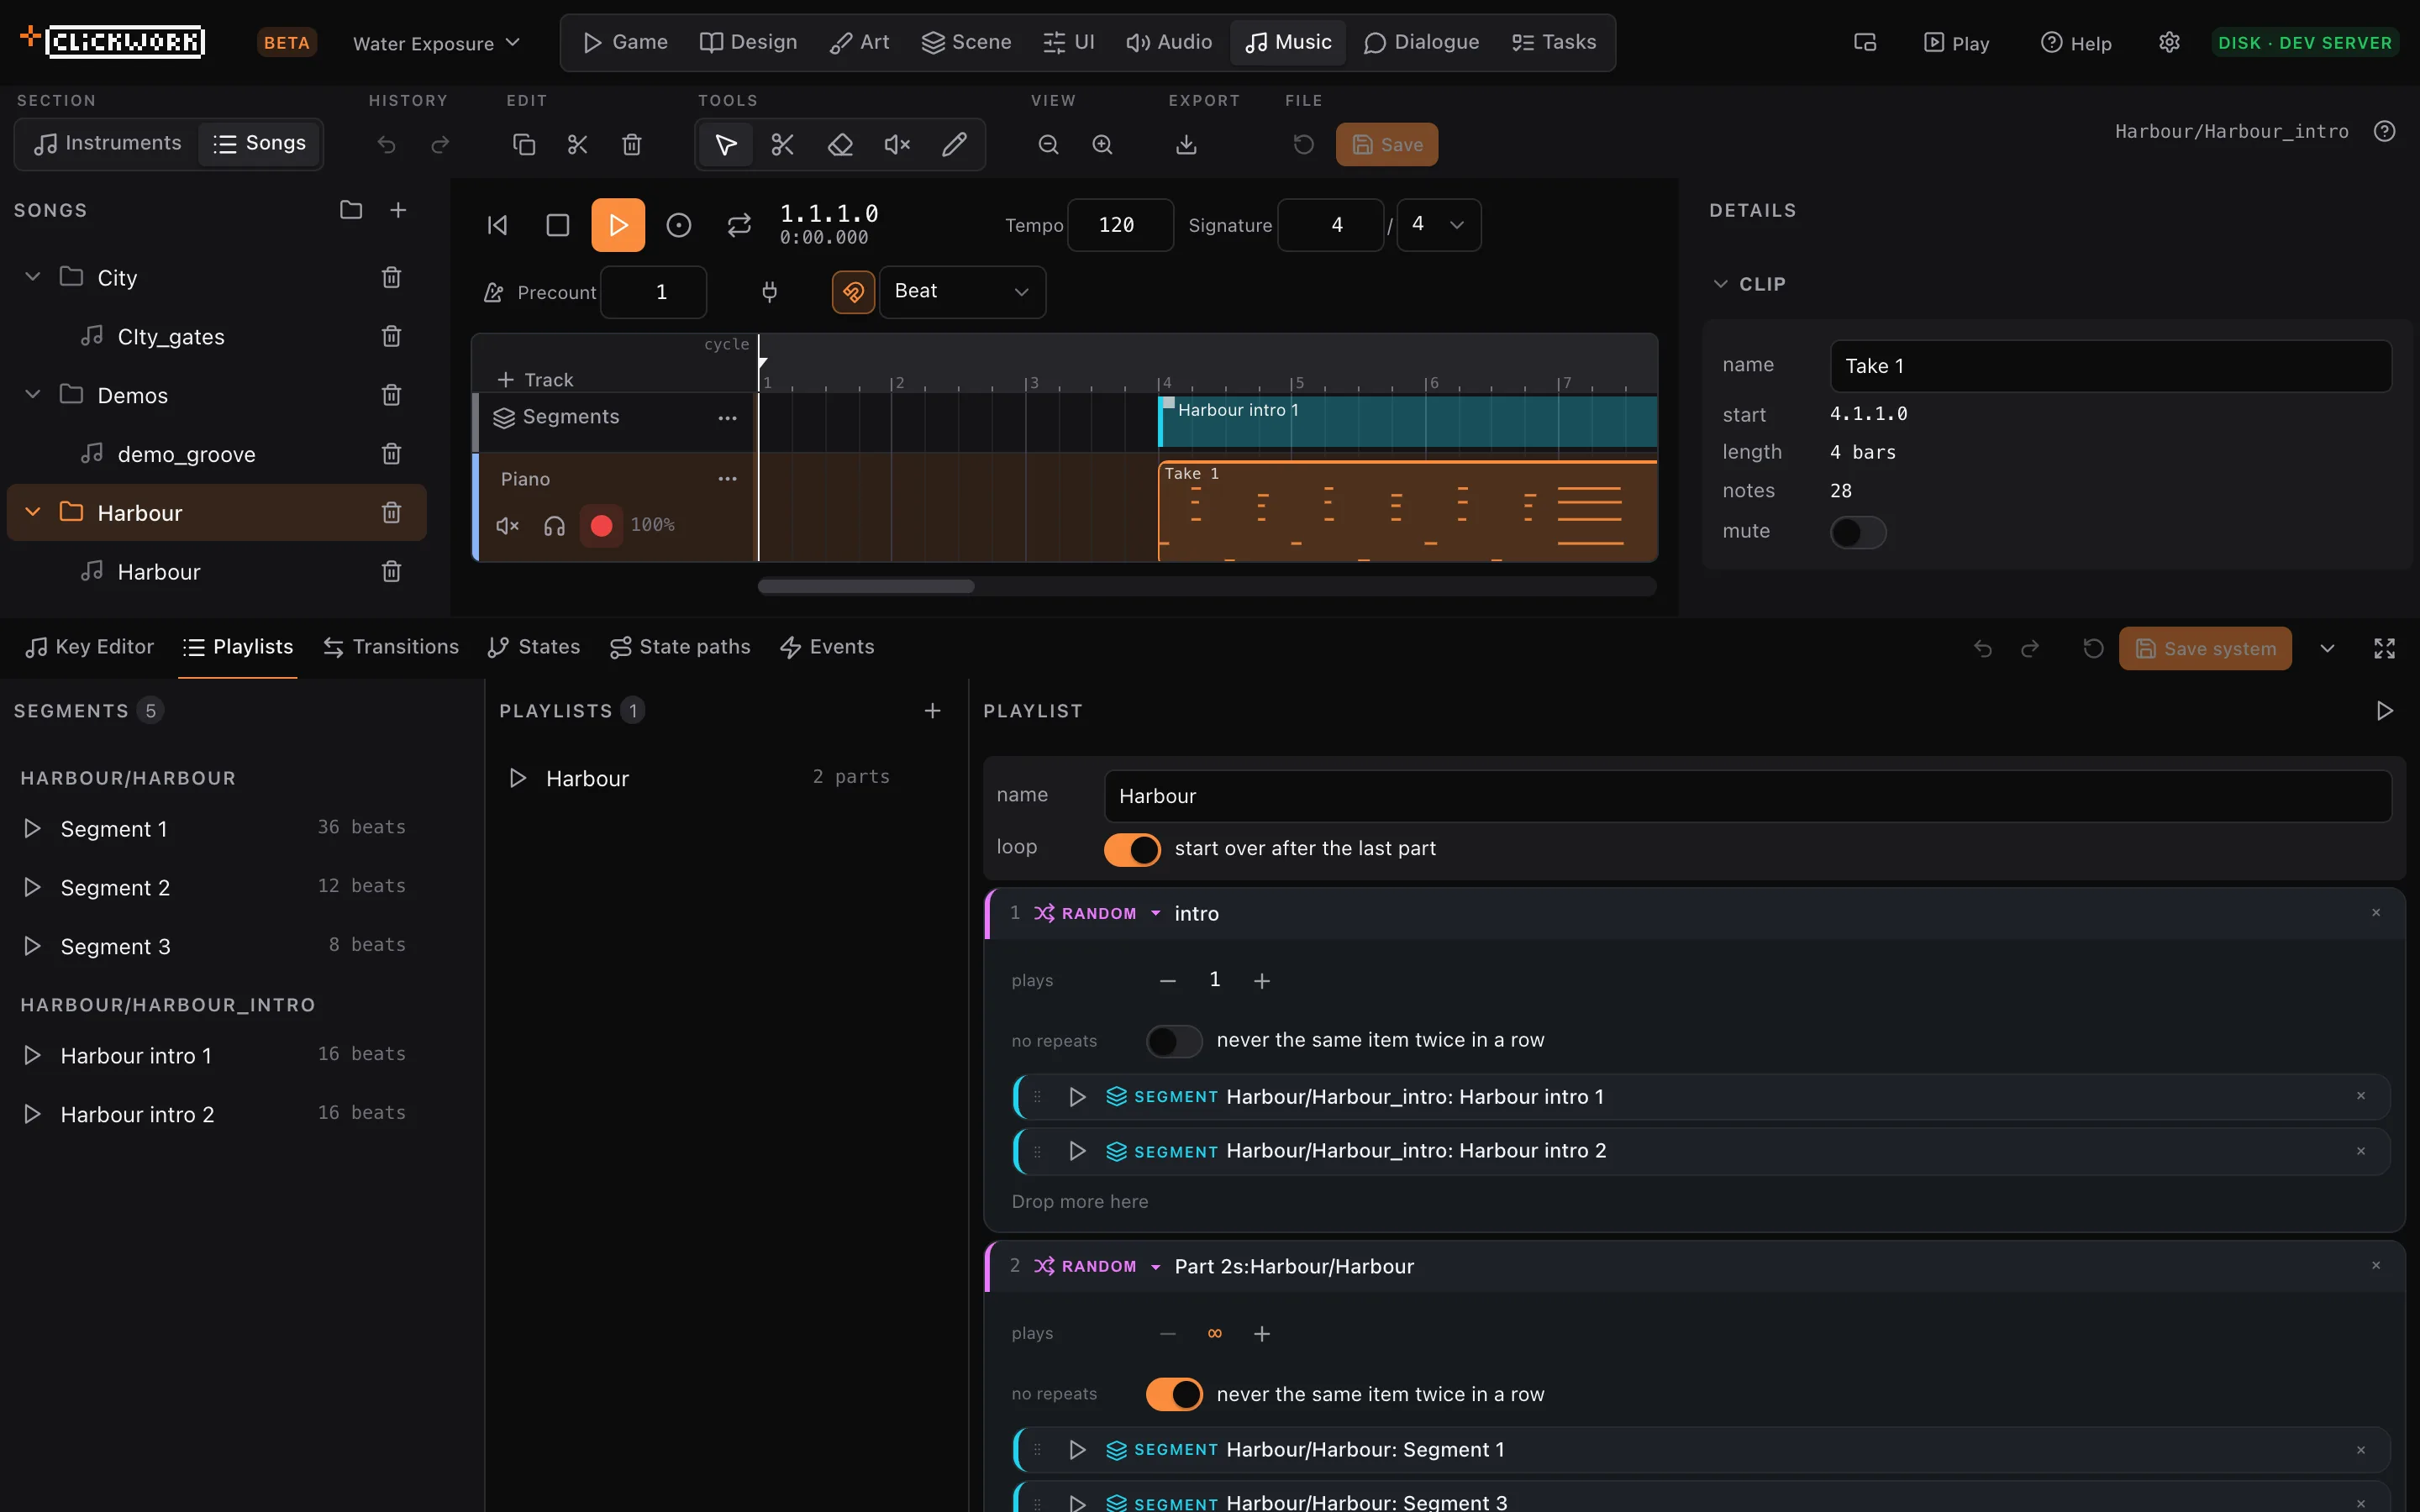Collapse the CLIP details section

click(1720, 284)
